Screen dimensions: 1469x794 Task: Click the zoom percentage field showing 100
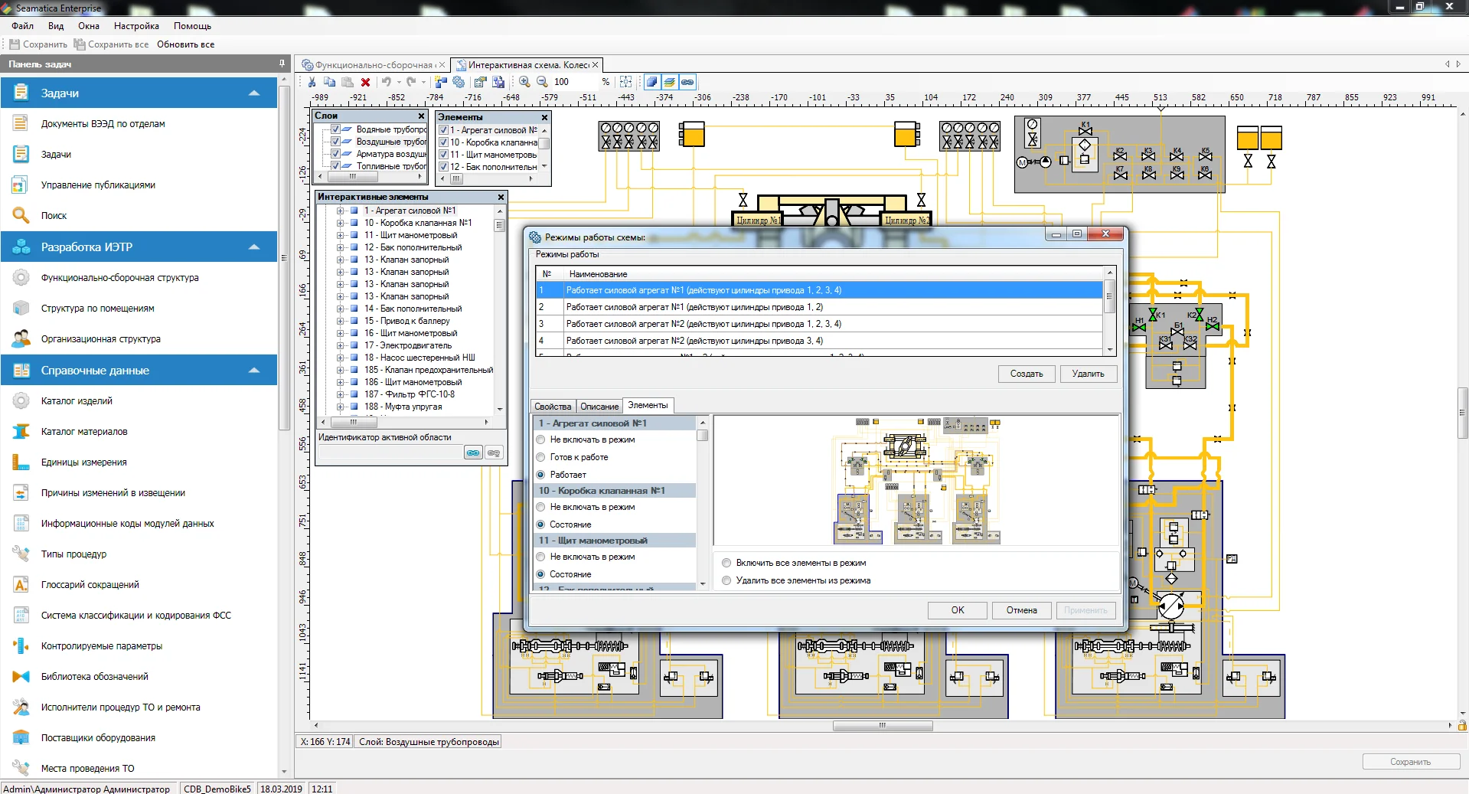point(575,82)
